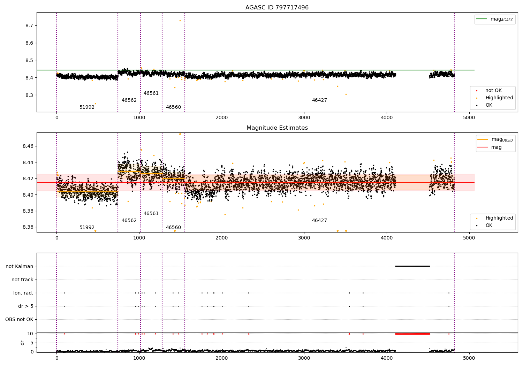
Task: Click the 8.7 y-axis tick label
Action: tap(29, 26)
